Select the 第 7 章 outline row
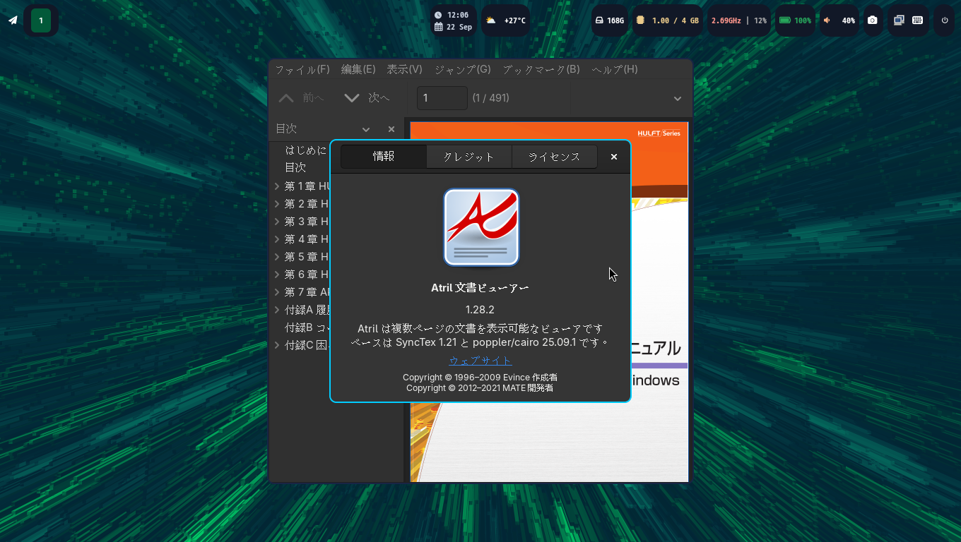Screen dimensions: 961x542 click(307, 292)
